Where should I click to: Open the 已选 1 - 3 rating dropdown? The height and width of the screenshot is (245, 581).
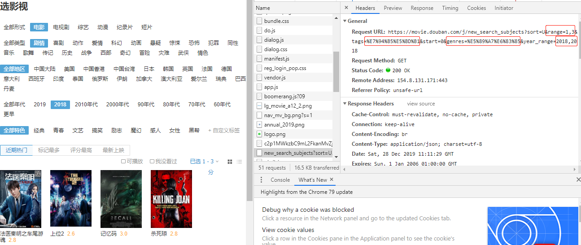[205, 162]
